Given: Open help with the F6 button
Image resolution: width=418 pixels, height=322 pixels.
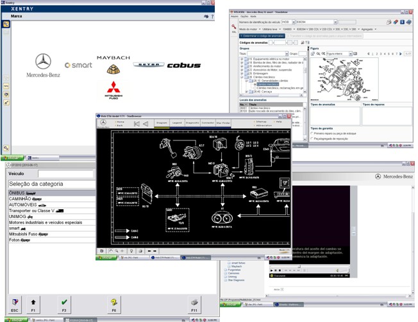Looking at the screenshot, I should 114,305.
